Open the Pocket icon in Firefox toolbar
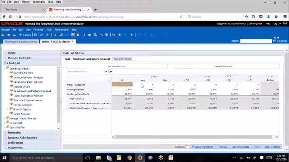Viewport: 289px width, 162px height. 261,17
